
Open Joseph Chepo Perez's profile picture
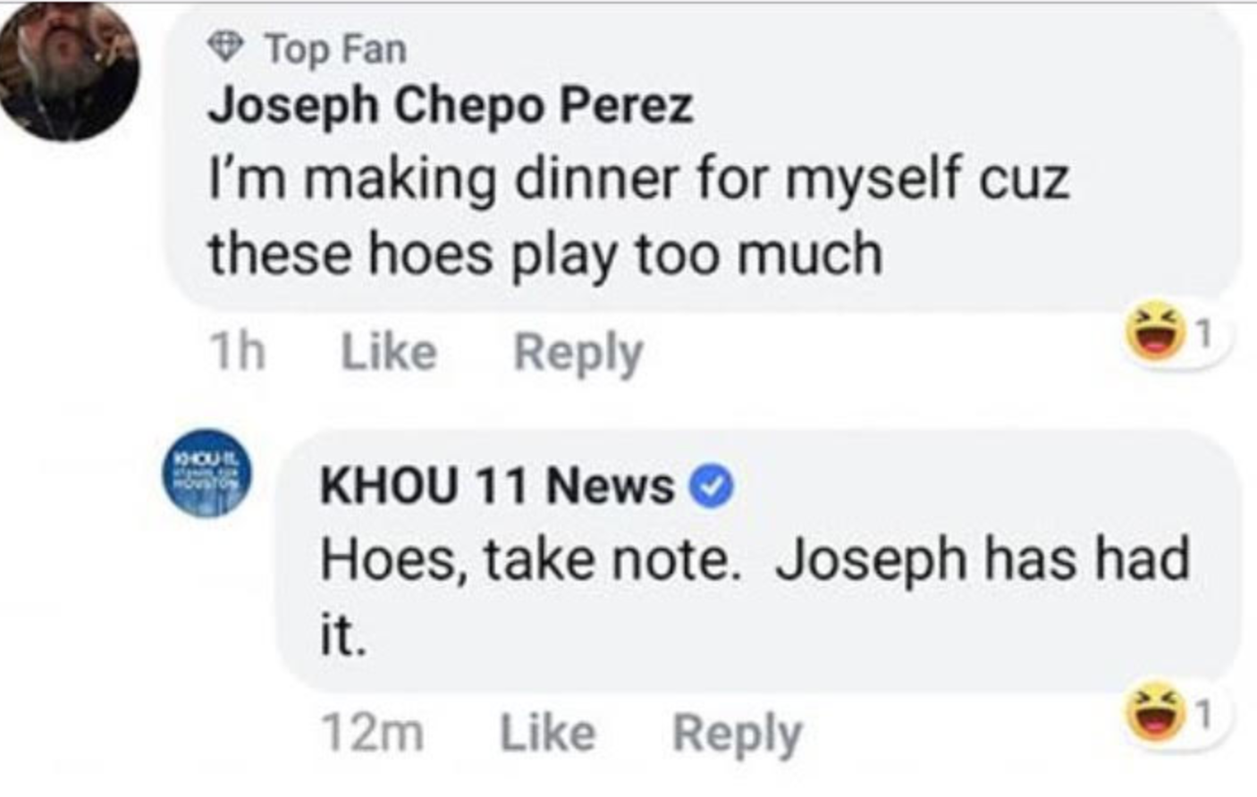[68, 71]
